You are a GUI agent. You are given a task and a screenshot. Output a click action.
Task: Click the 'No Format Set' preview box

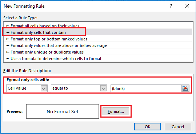[x=63, y=111]
